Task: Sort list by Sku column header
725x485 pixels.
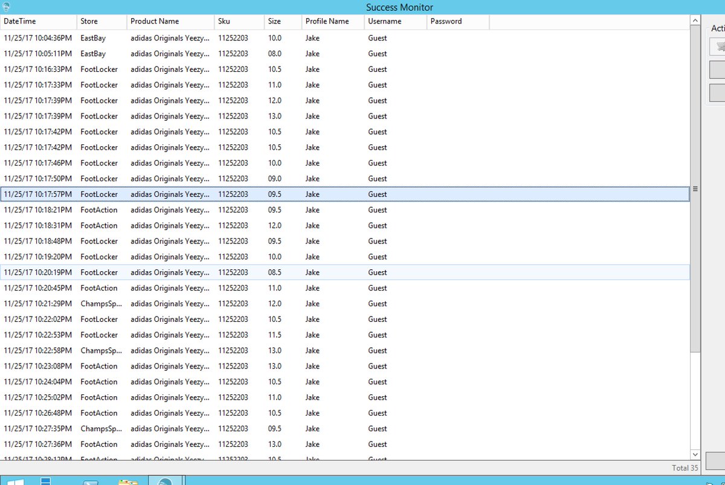Action: 240,21
